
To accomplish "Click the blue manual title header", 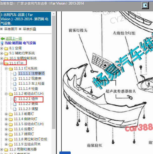I will coord(25,19).
